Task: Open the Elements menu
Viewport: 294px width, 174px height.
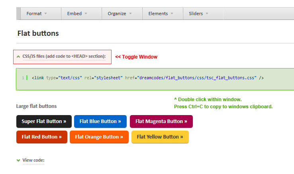Action: [x=163, y=14]
